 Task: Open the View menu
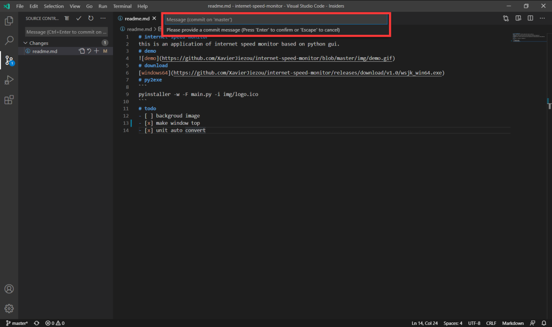click(x=75, y=6)
